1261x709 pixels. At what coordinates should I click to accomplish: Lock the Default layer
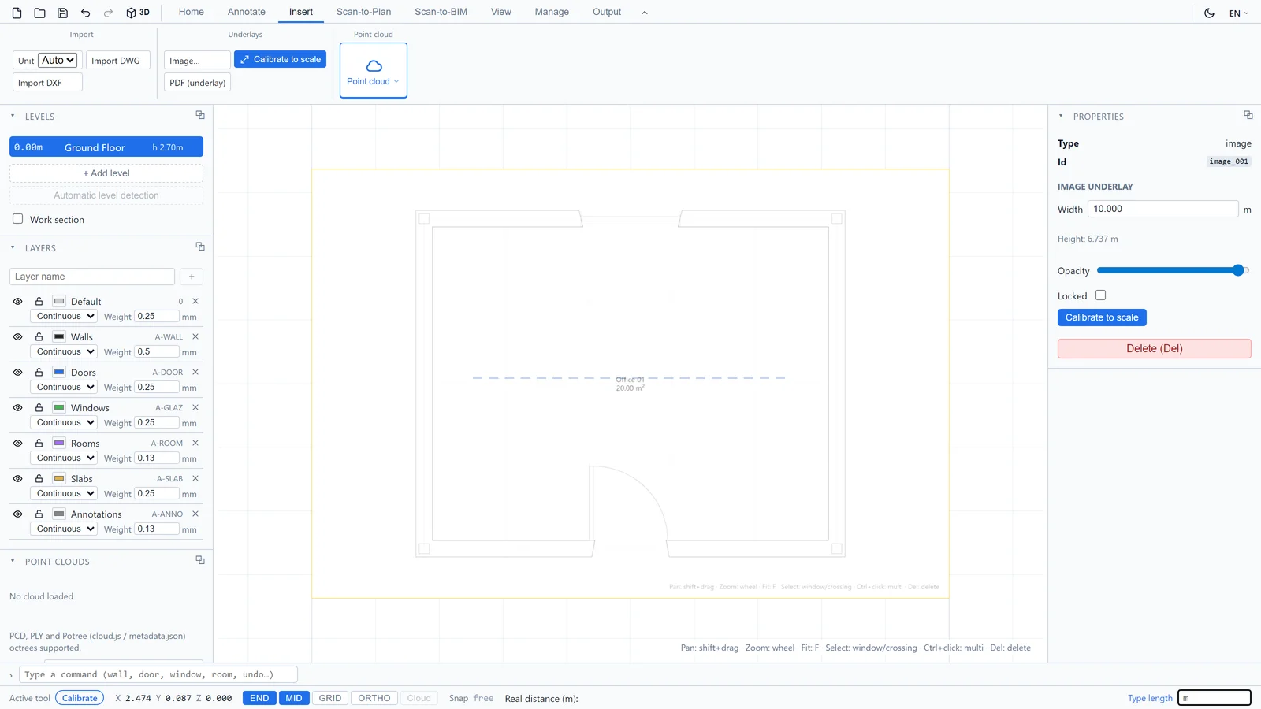[x=39, y=301]
